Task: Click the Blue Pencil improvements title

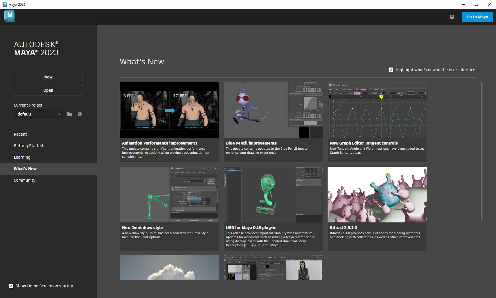Action: [x=251, y=143]
